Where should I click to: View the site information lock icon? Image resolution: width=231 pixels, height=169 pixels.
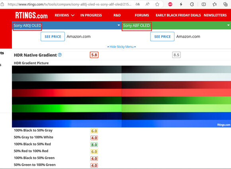pos(2,4)
